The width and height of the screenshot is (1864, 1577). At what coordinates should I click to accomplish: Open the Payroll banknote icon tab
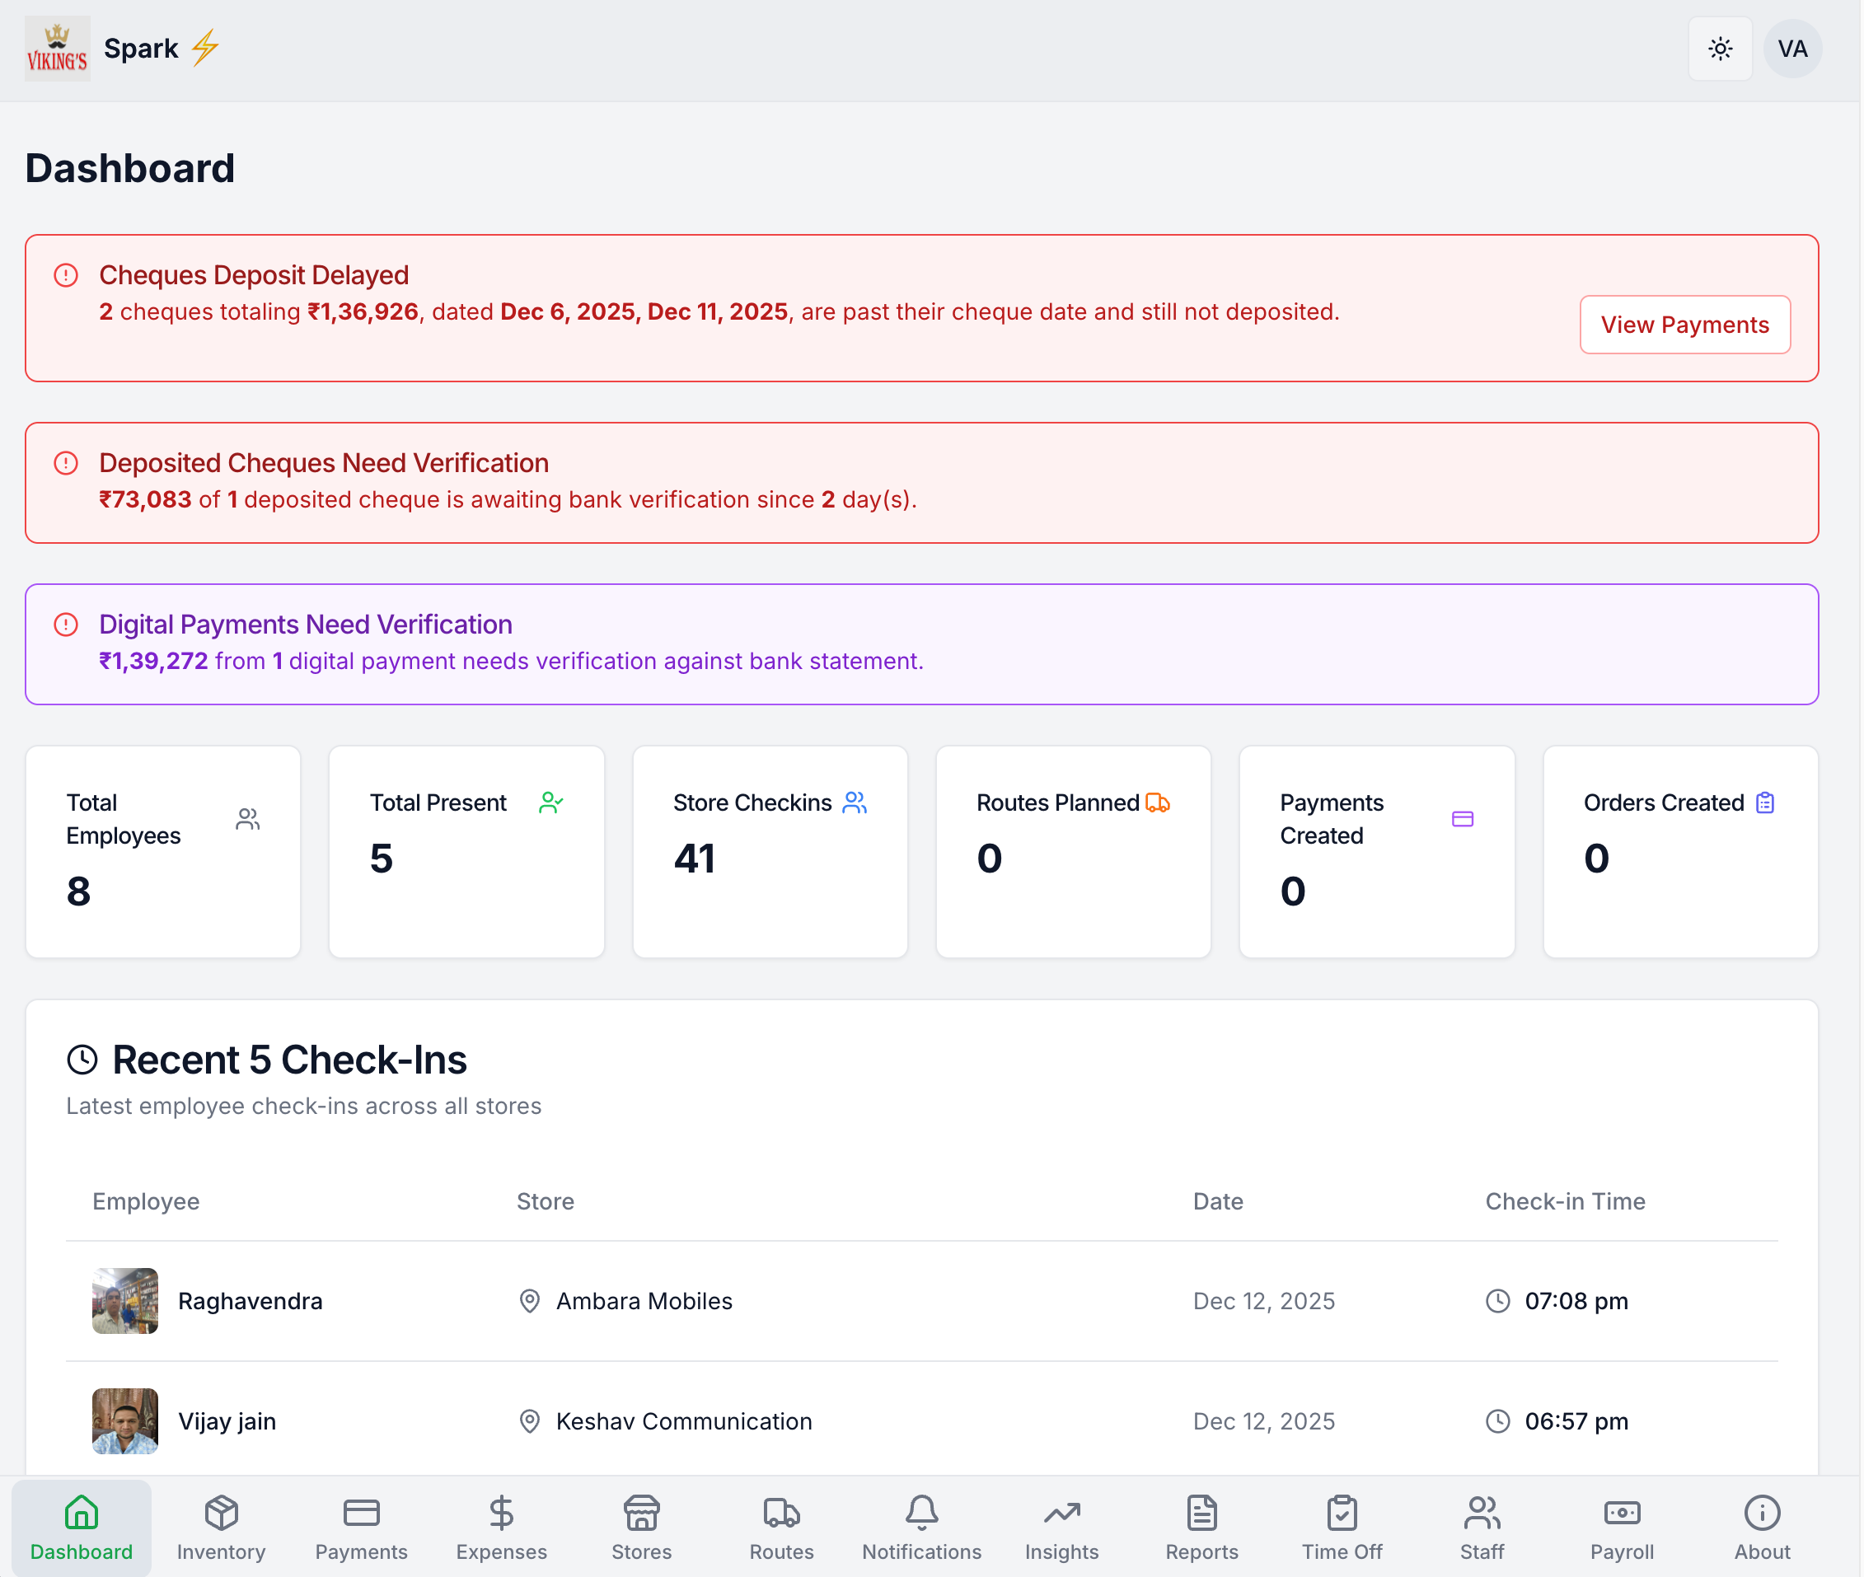pyautogui.click(x=1622, y=1527)
